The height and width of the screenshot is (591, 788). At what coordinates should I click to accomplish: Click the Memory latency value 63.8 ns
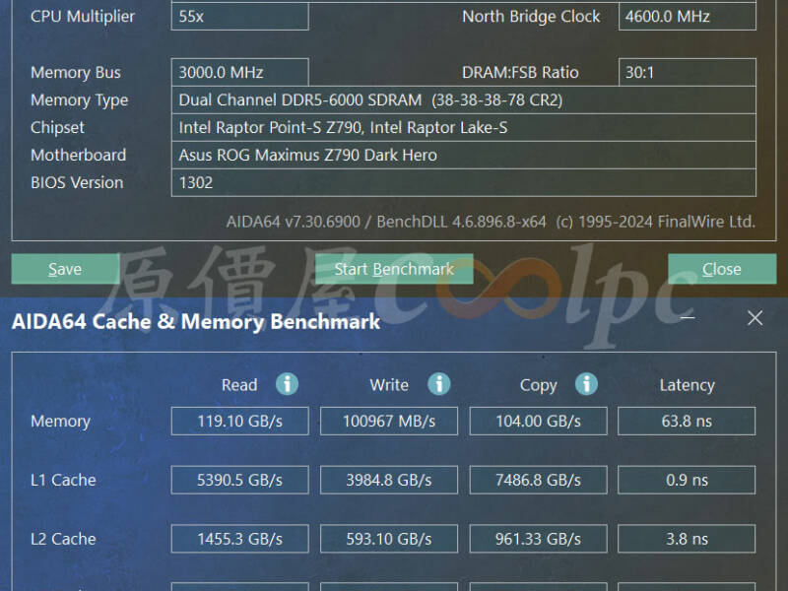687,422
